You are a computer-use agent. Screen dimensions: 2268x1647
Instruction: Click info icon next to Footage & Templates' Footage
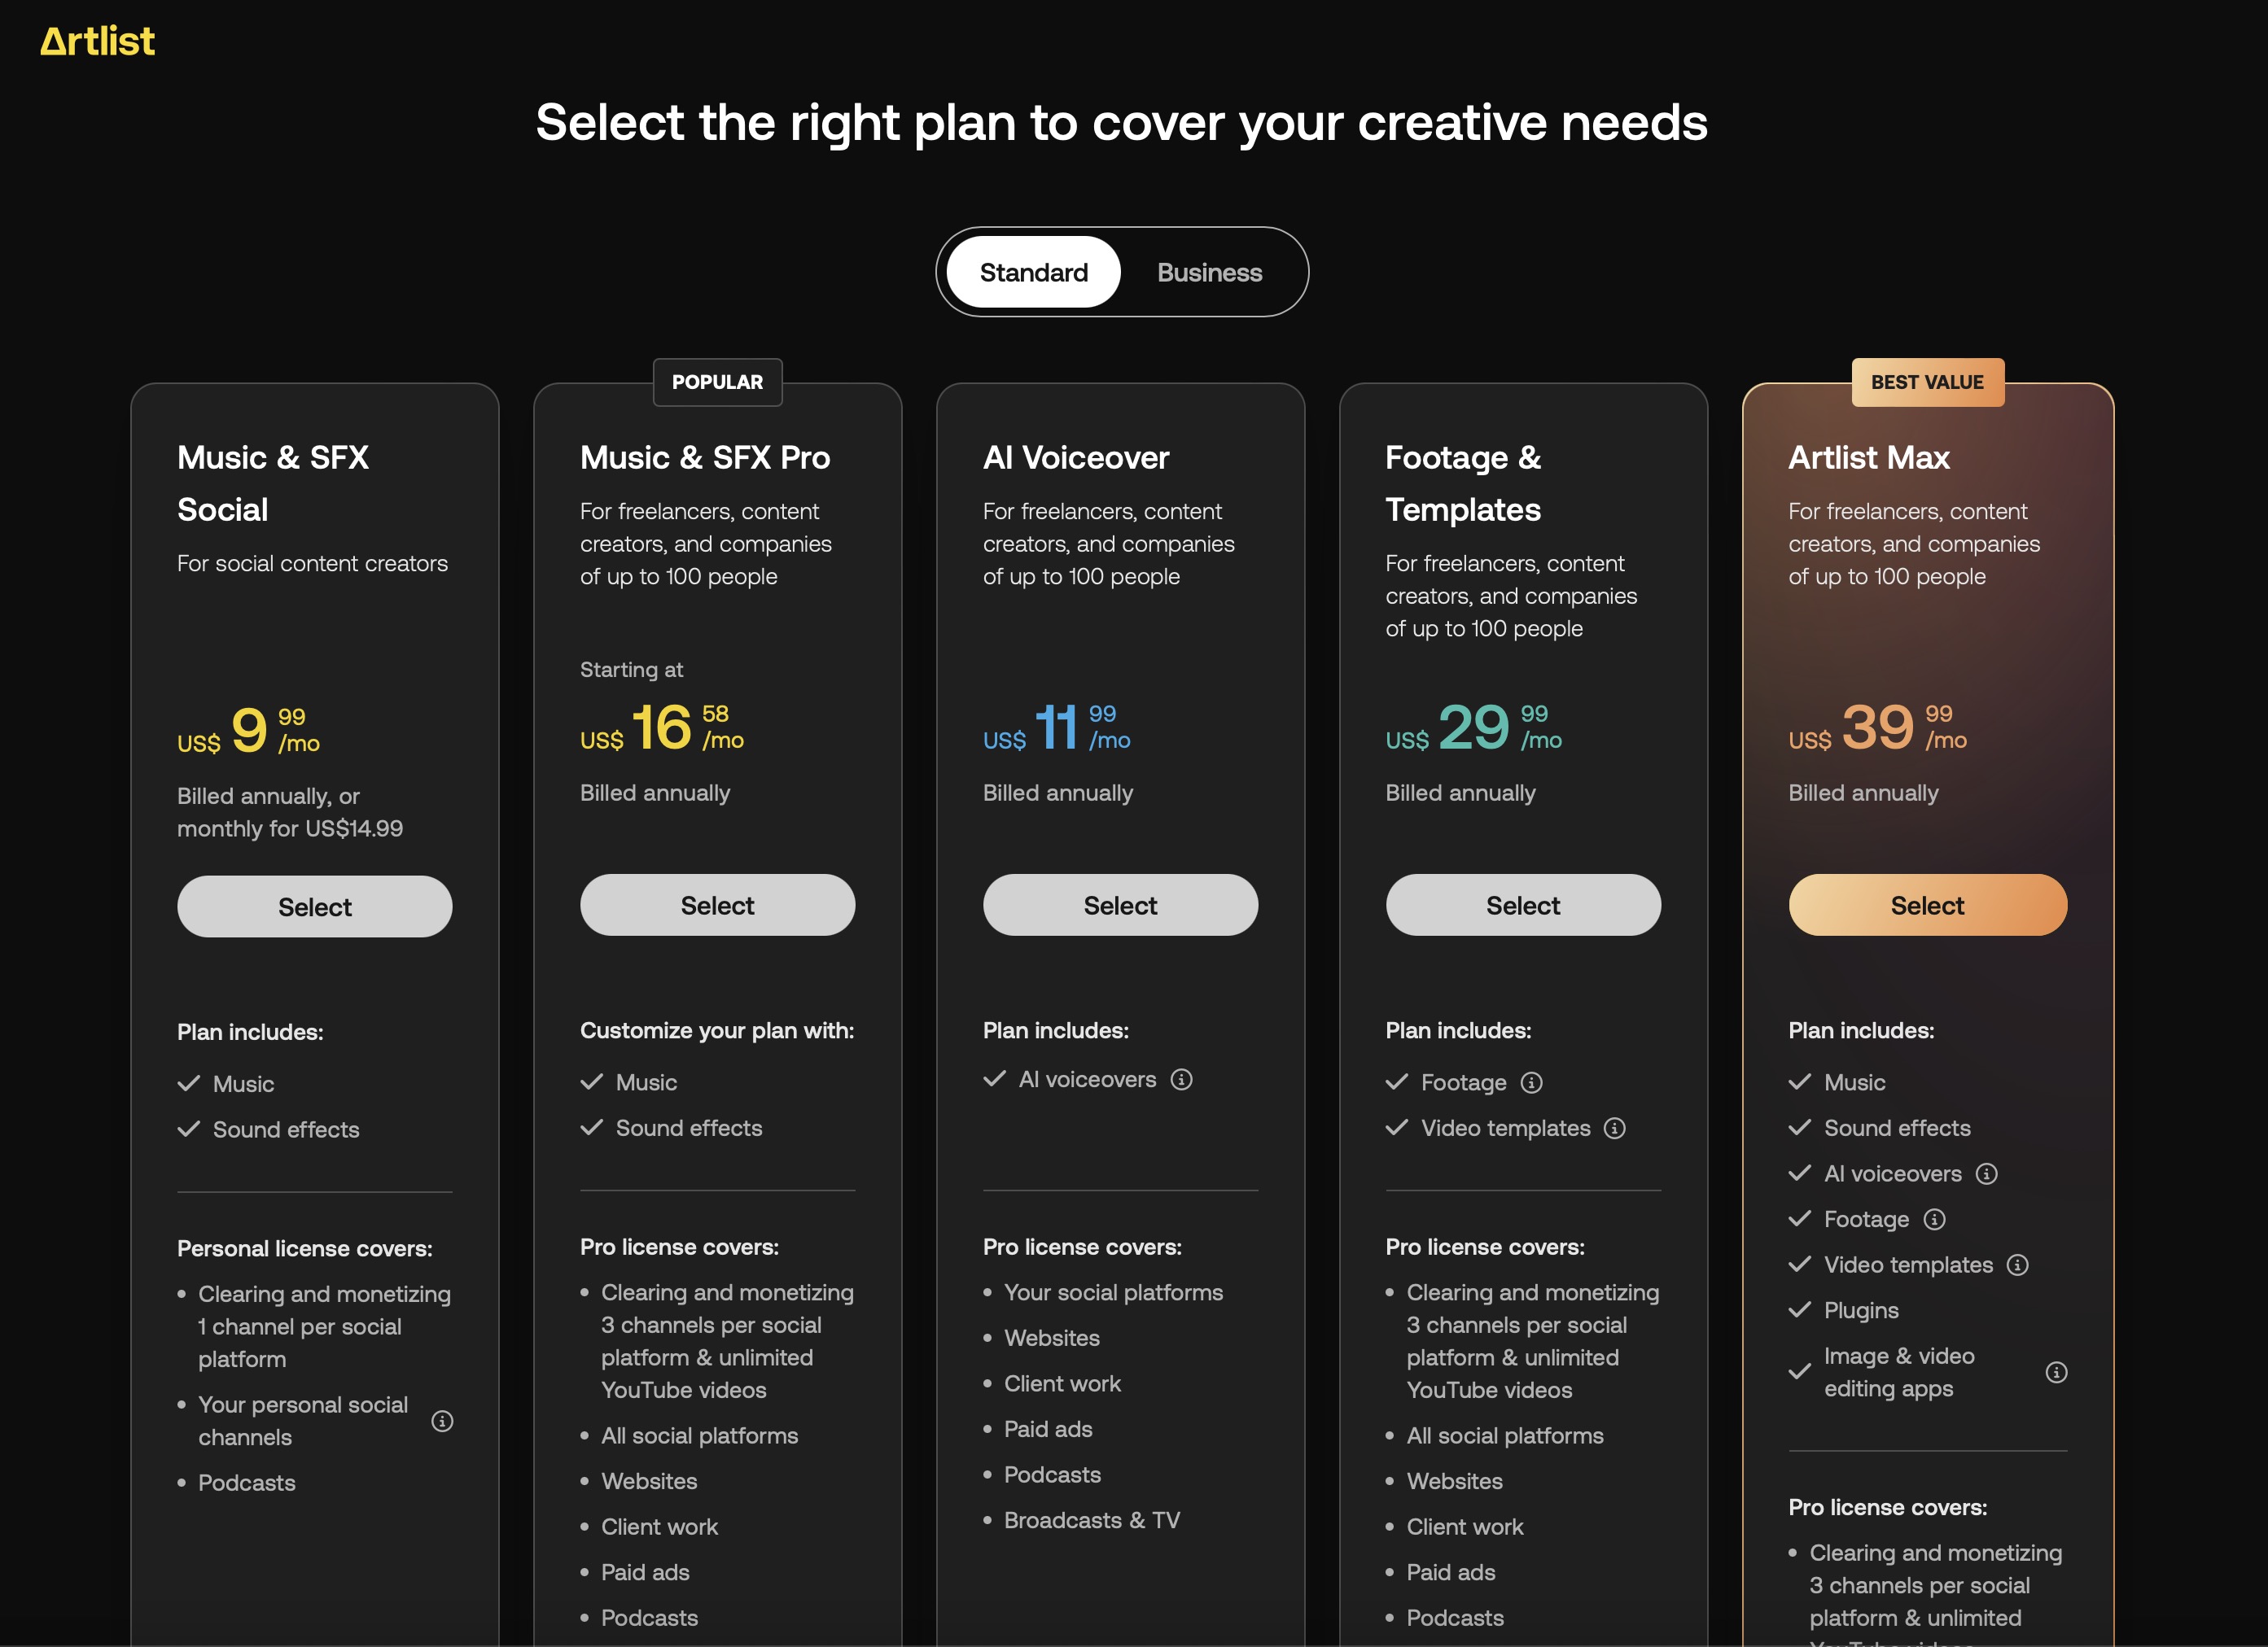(1531, 1082)
